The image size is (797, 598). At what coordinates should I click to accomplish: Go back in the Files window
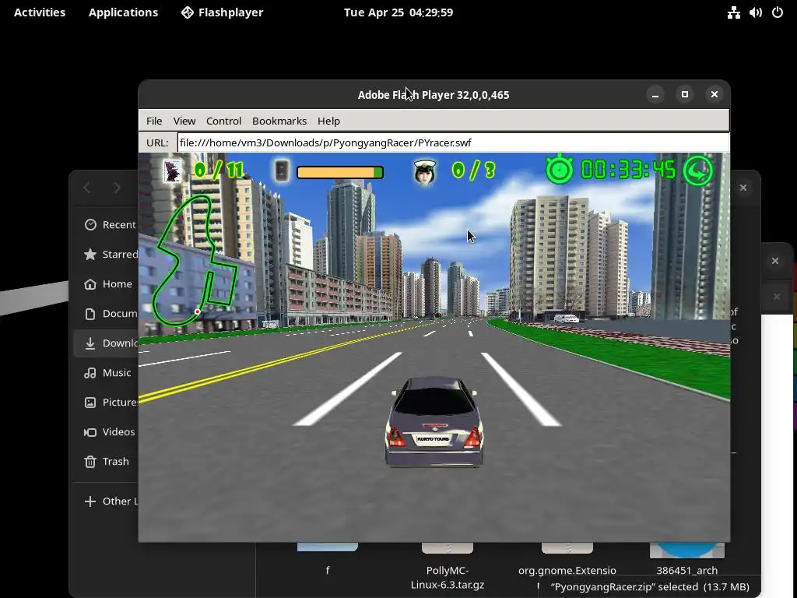[87, 188]
